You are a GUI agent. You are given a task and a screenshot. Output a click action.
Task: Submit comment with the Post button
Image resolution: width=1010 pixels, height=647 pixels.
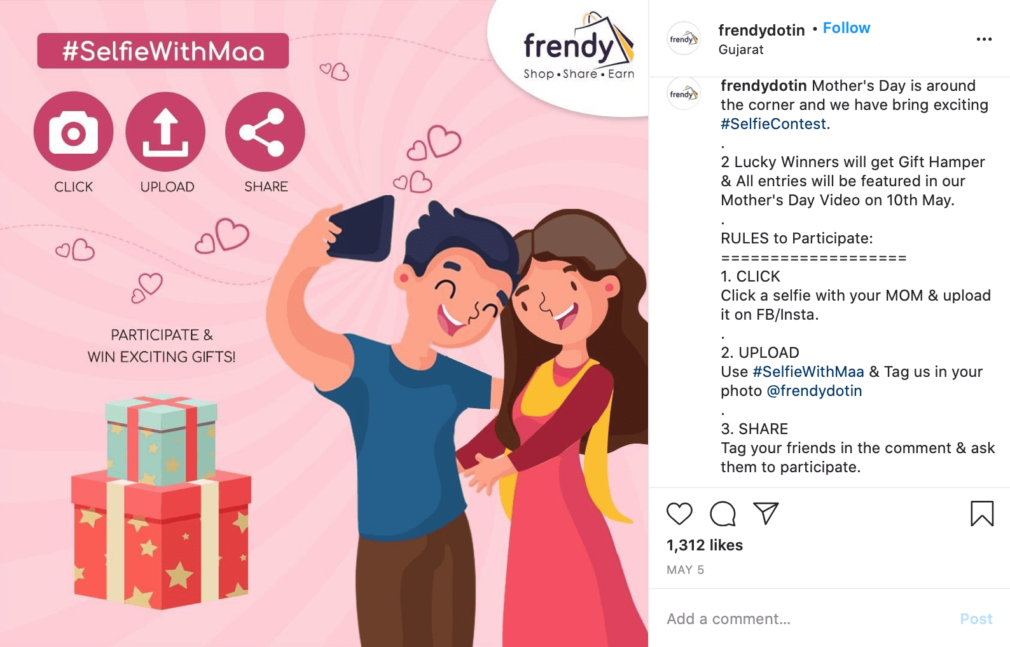pyautogui.click(x=976, y=619)
